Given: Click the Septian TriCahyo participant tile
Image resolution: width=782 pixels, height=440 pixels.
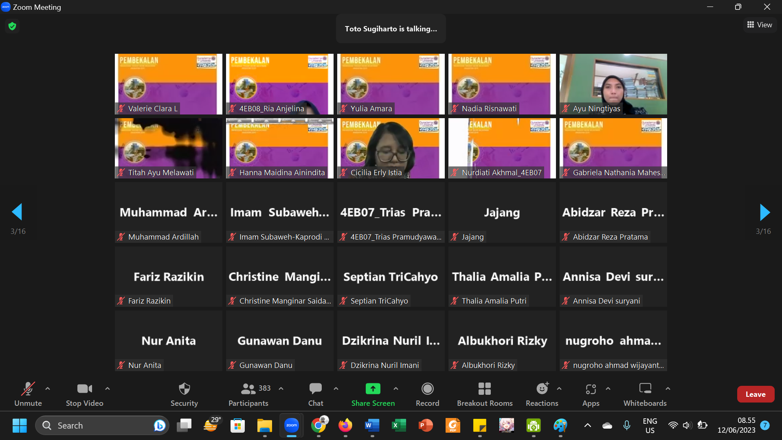Looking at the screenshot, I should [x=391, y=277].
